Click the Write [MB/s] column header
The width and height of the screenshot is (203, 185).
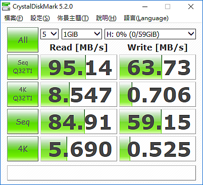(158, 47)
